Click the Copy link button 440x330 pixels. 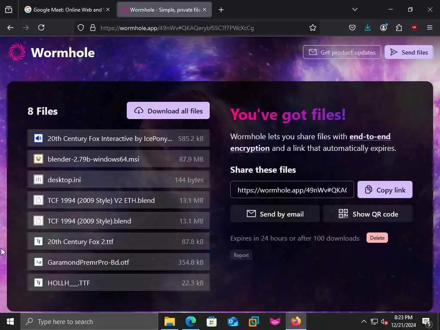click(385, 189)
